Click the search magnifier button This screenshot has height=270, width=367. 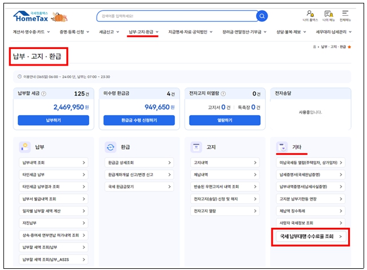[262, 16]
